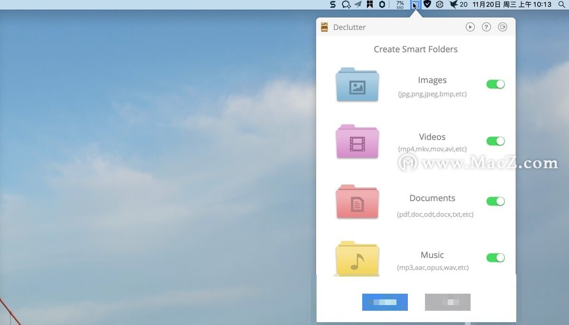The width and height of the screenshot is (569, 325).
Task: Click the (mp4,mkv,mov,avi,etc) text
Action: tap(432, 149)
